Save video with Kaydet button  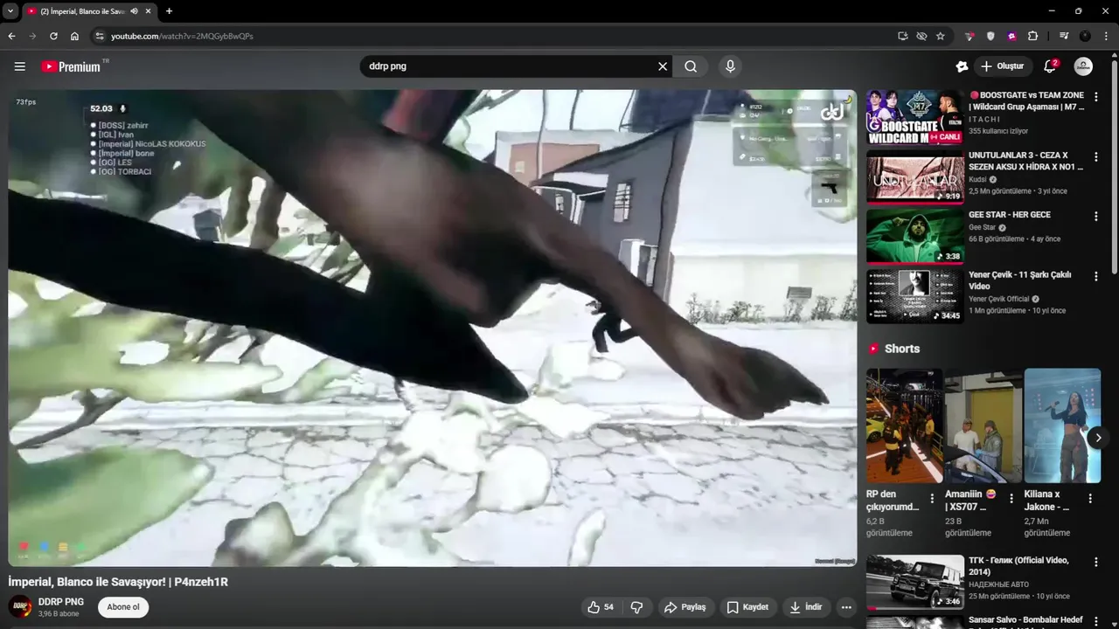(x=747, y=607)
